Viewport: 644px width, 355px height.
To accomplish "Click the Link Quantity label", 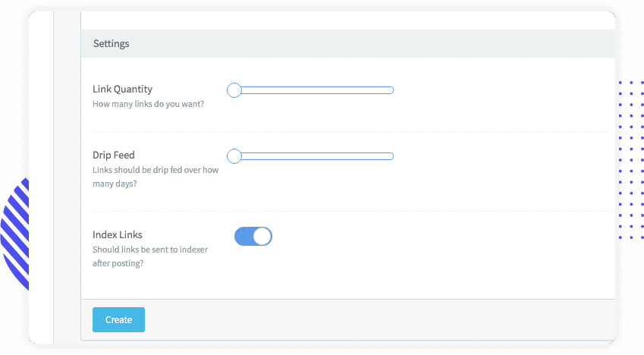I will 122,90.
